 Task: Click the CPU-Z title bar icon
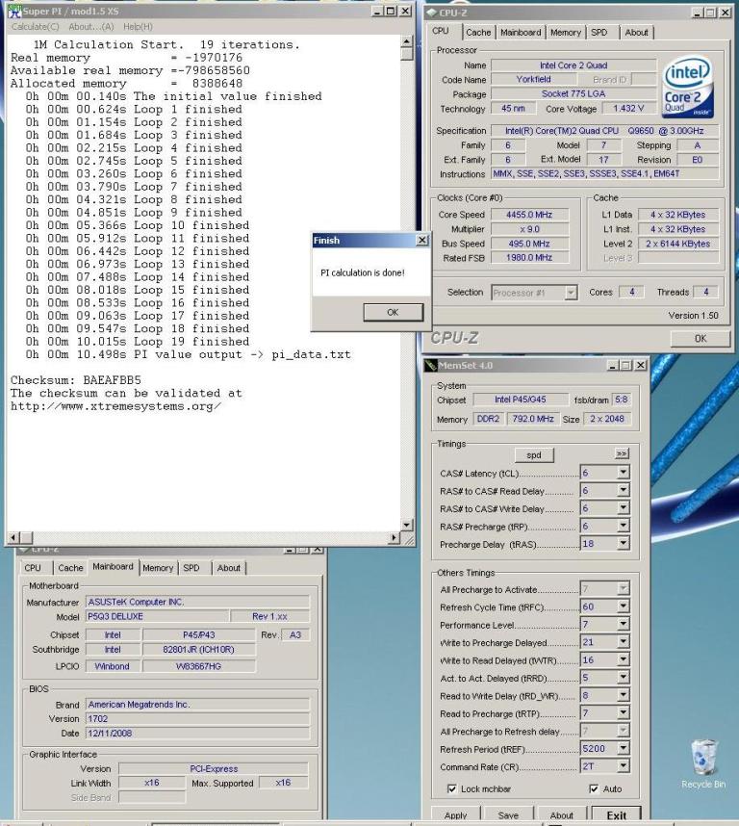tap(432, 13)
